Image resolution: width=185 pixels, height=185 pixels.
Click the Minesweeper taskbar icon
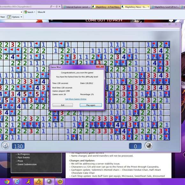(x=49, y=181)
